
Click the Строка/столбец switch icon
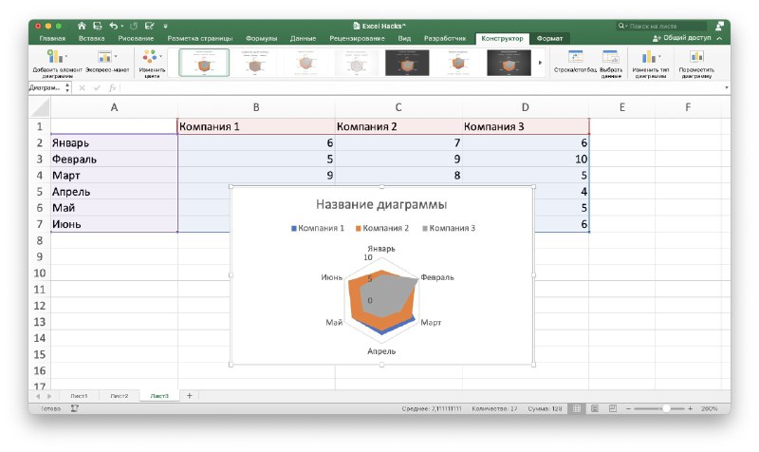576,57
